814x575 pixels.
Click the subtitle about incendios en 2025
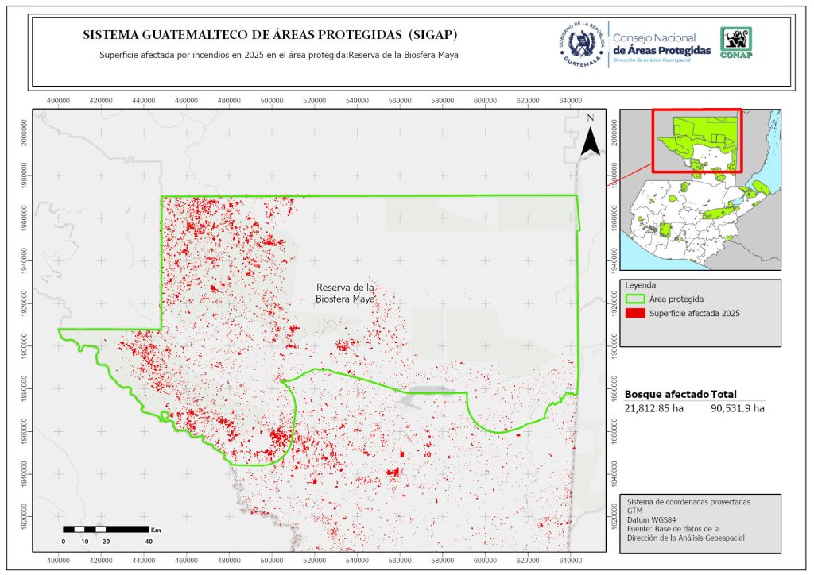(x=279, y=55)
